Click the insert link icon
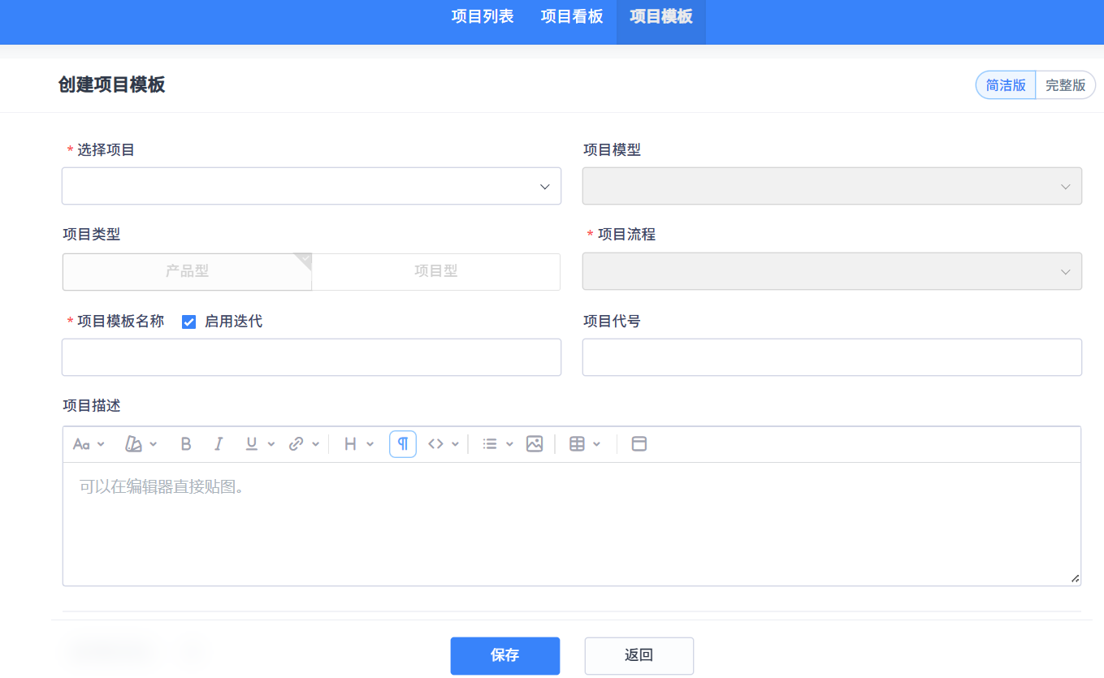Screen dimensions: 1104x678 [x=297, y=444]
